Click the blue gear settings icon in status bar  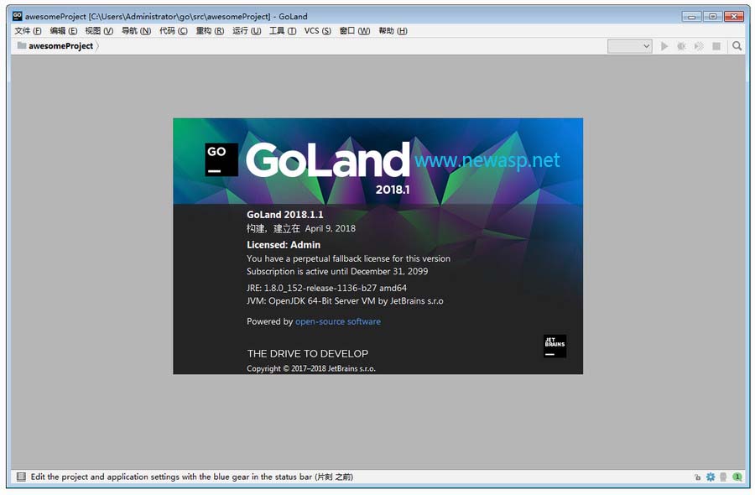711,477
